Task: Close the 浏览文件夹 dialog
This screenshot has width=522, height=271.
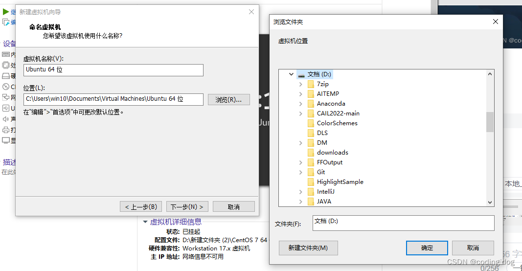Action: pyautogui.click(x=496, y=22)
